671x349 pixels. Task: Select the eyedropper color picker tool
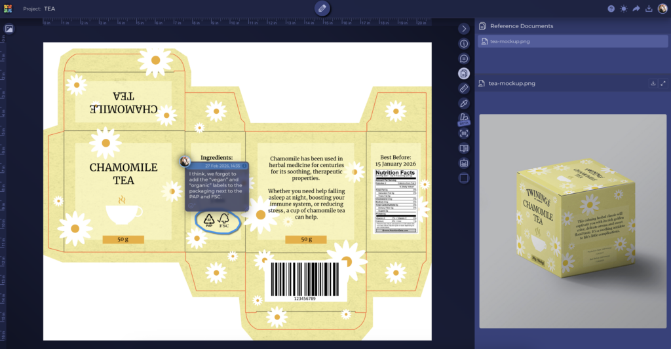463,103
